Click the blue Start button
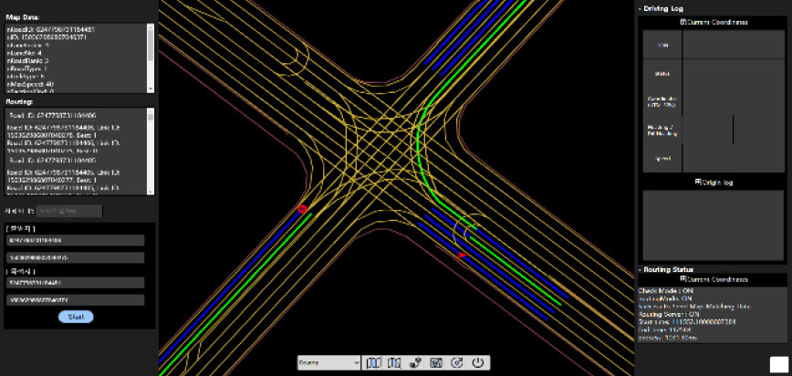Viewport: 792px width, 376px height. click(x=76, y=317)
